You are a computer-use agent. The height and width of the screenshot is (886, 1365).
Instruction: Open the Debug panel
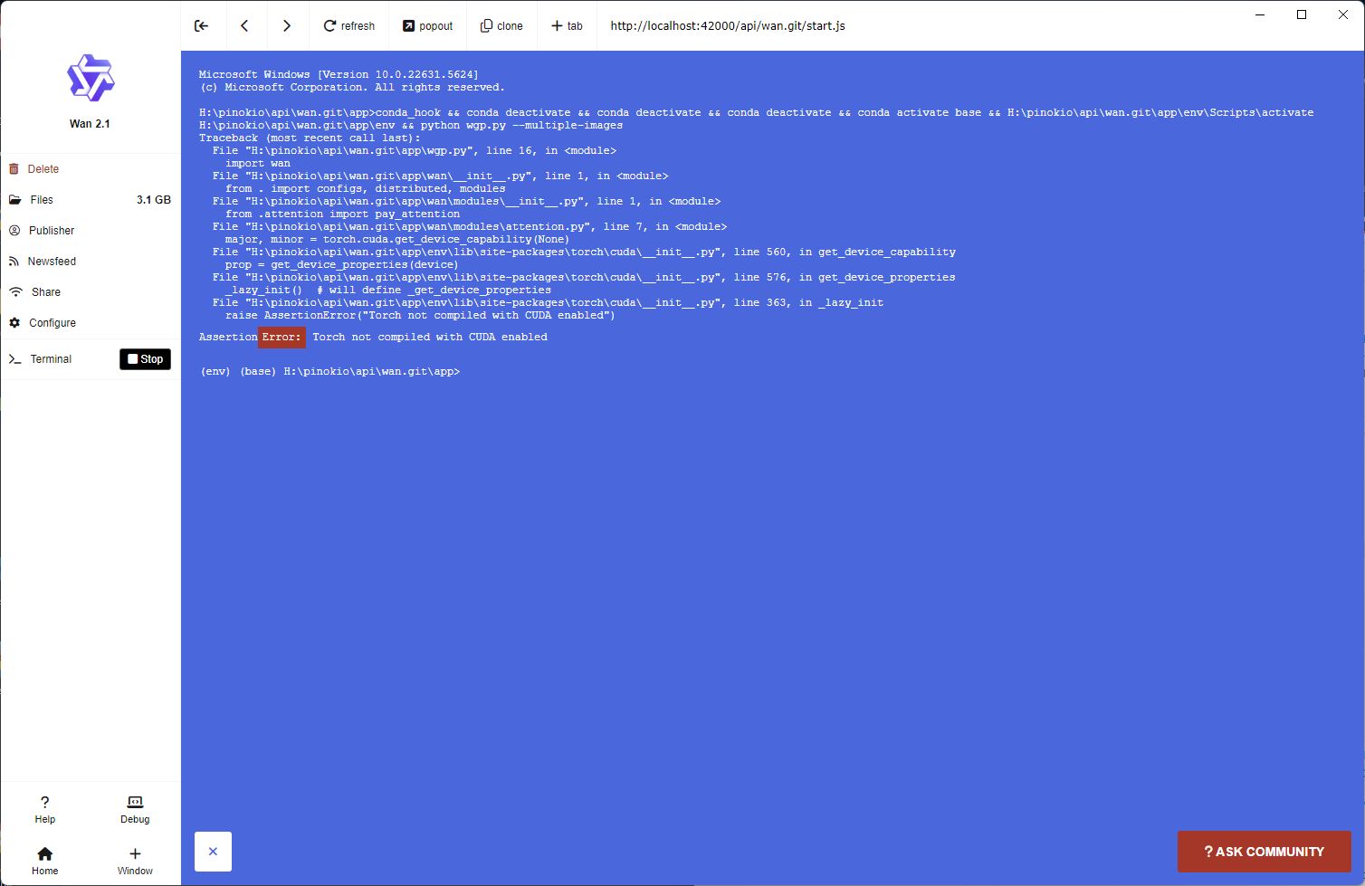pos(135,809)
